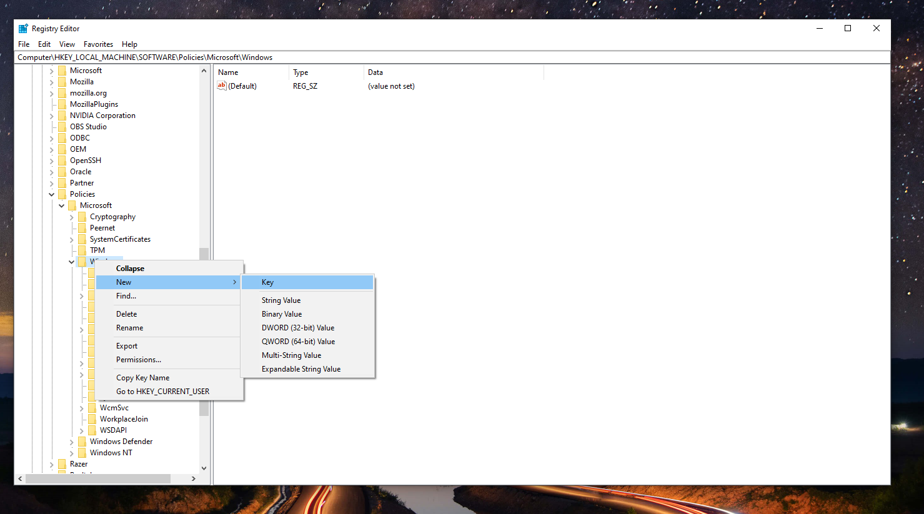The width and height of the screenshot is (924, 514).
Task: Open the Help menu
Action: (x=129, y=44)
